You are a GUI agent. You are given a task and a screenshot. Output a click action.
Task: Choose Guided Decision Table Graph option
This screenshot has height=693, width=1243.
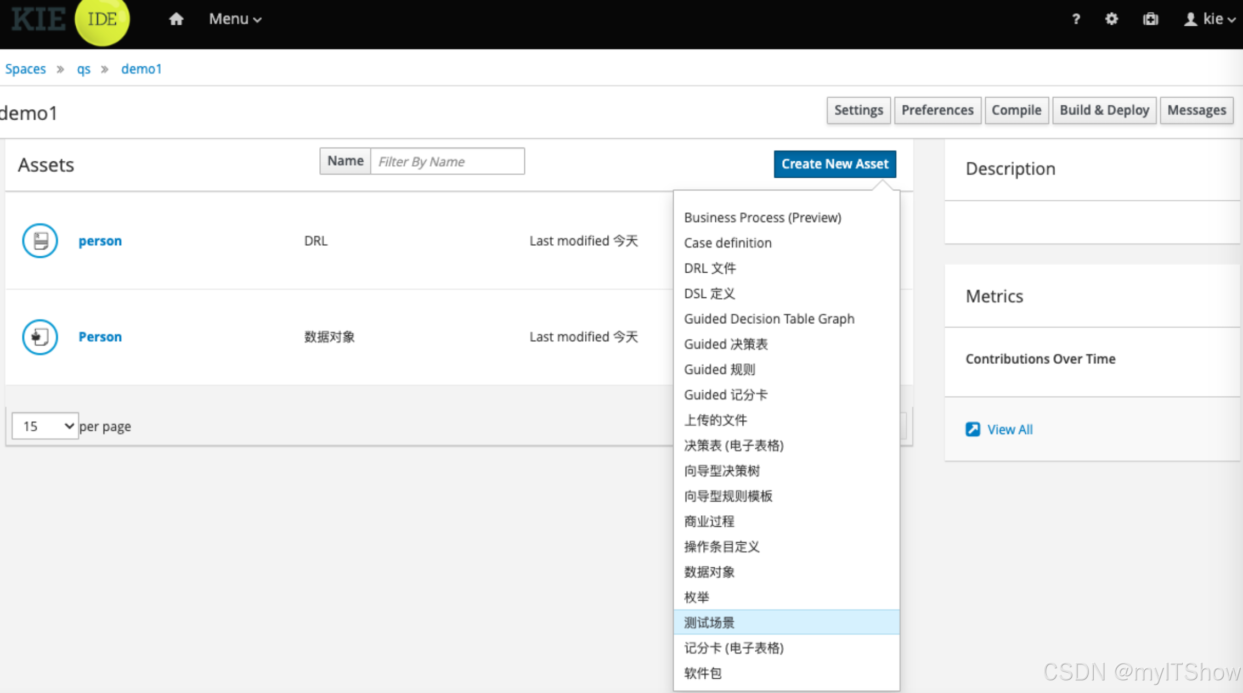click(x=769, y=319)
